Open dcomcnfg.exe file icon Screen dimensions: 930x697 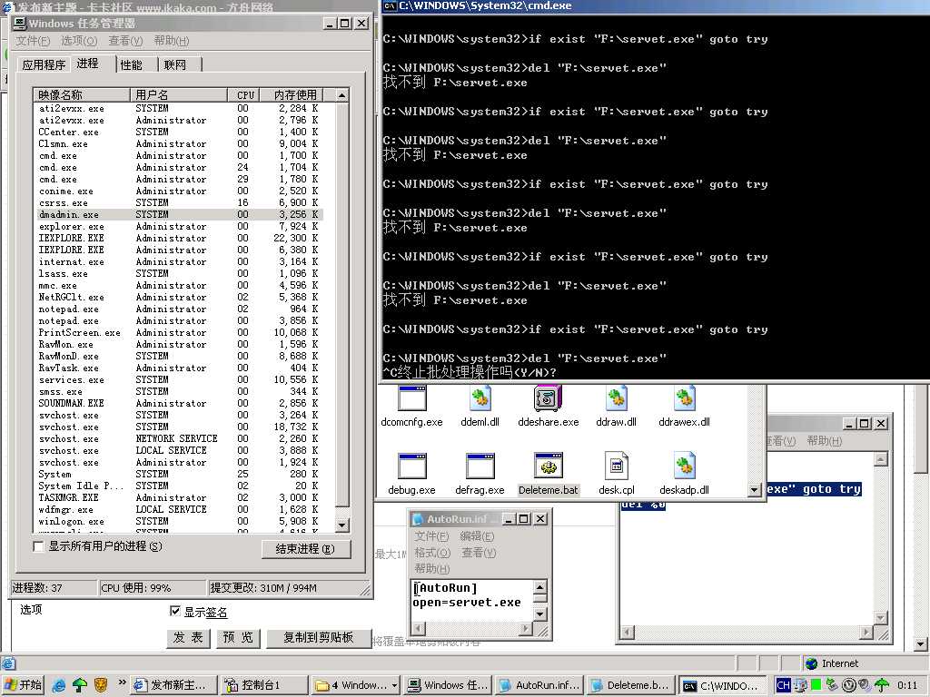(411, 399)
